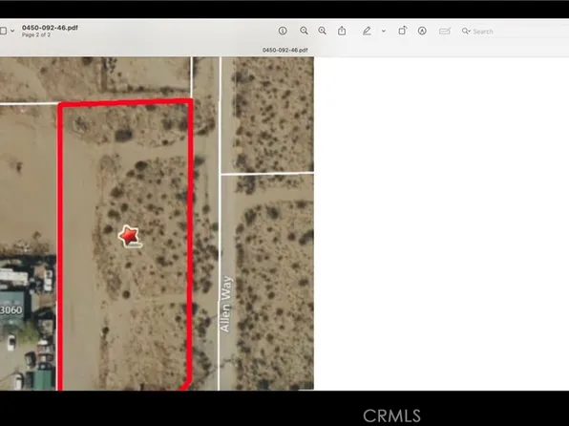Toggle the sidebar view button
The height and width of the screenshot is (426, 569).
click(x=3, y=31)
